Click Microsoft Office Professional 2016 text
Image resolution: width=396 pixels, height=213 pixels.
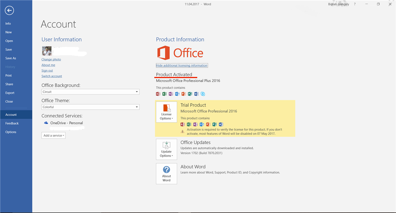(x=208, y=111)
